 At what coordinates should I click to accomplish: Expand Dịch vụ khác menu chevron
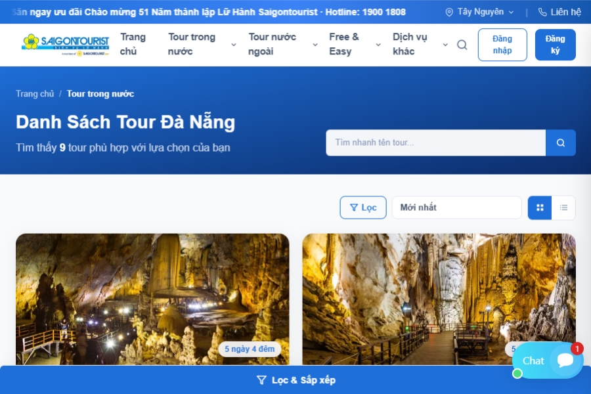click(445, 45)
